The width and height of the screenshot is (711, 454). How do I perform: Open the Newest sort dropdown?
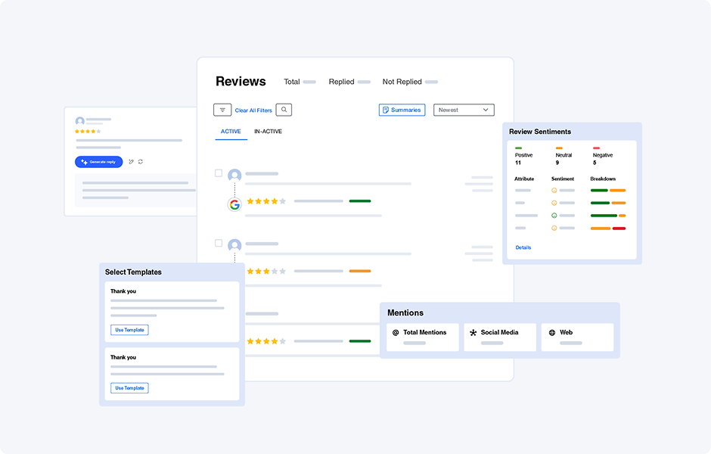[x=464, y=110]
